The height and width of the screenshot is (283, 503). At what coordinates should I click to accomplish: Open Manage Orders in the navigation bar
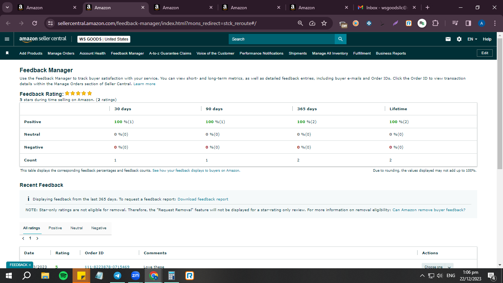pos(61,53)
